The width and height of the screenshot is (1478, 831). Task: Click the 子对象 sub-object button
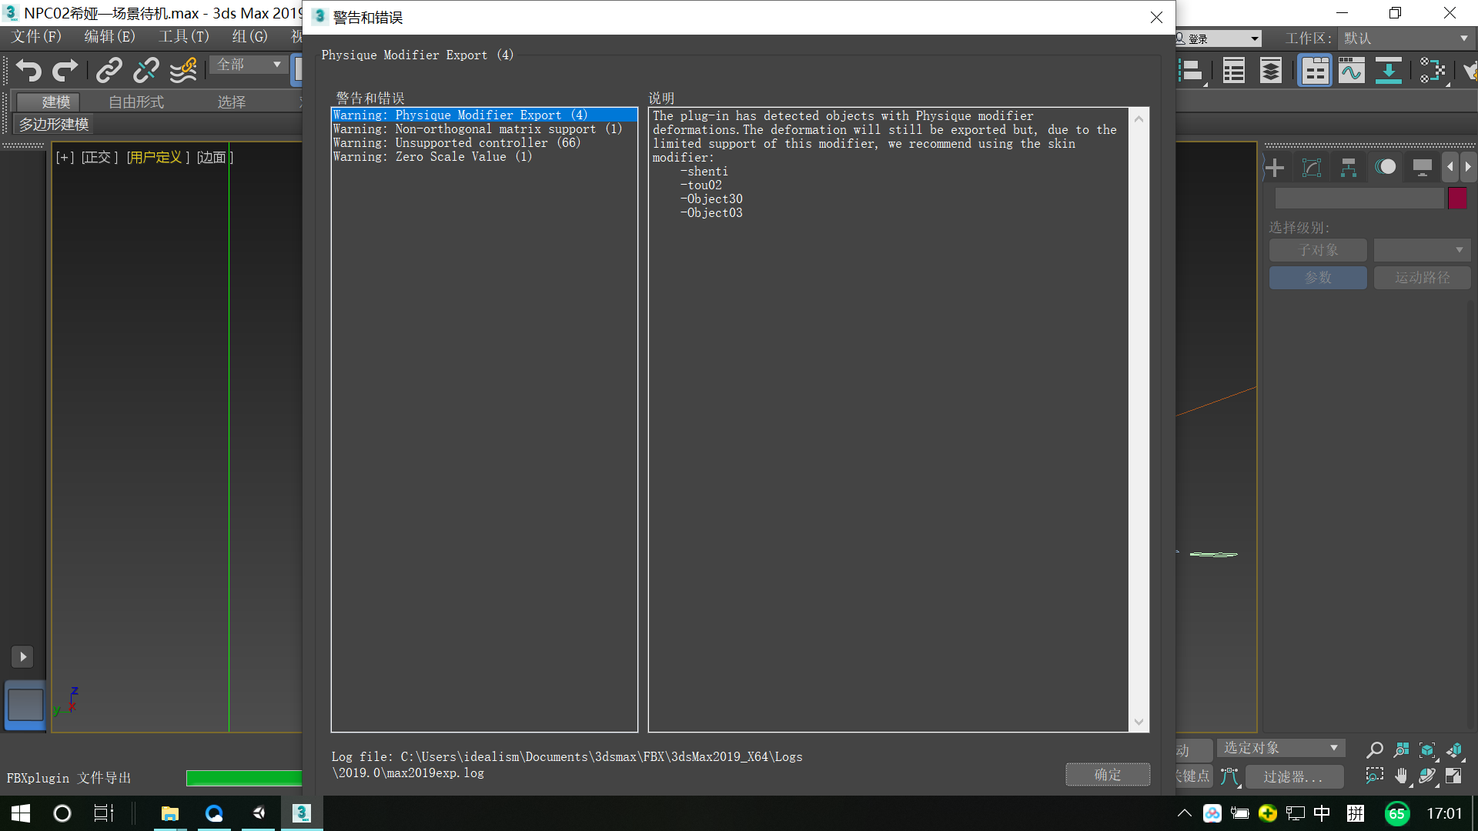point(1318,250)
